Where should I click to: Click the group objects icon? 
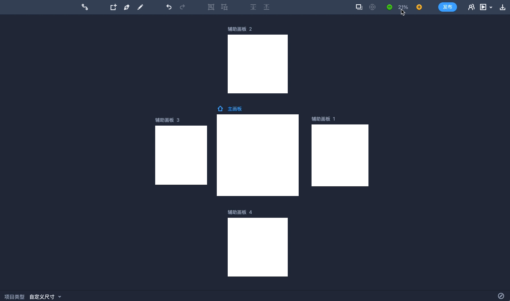click(211, 7)
